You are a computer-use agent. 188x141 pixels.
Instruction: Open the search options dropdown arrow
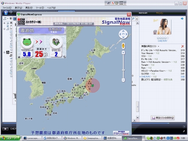click(x=137, y=19)
